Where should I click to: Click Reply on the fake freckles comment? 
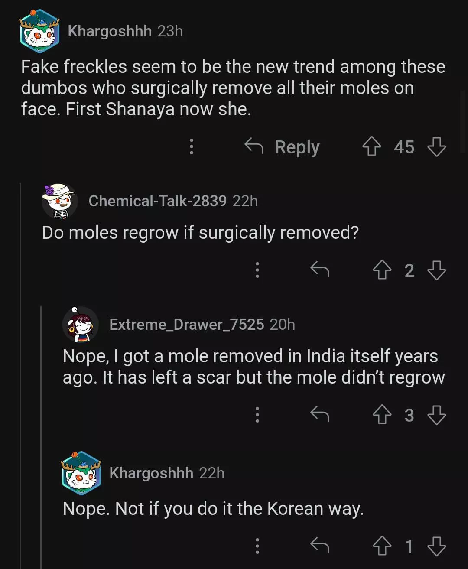coord(283,147)
